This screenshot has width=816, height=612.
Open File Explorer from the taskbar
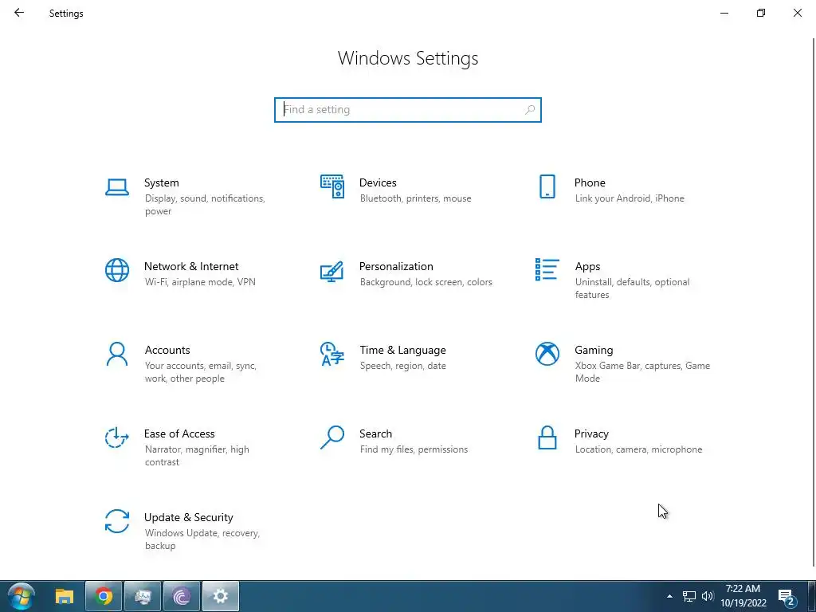point(65,596)
